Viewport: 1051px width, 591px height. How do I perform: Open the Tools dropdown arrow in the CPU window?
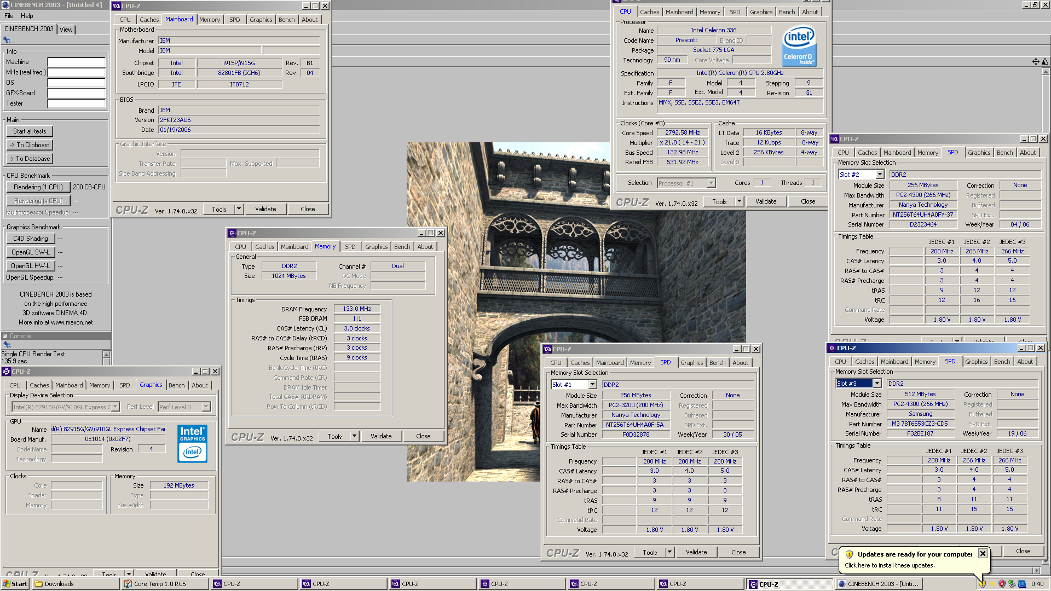[739, 201]
